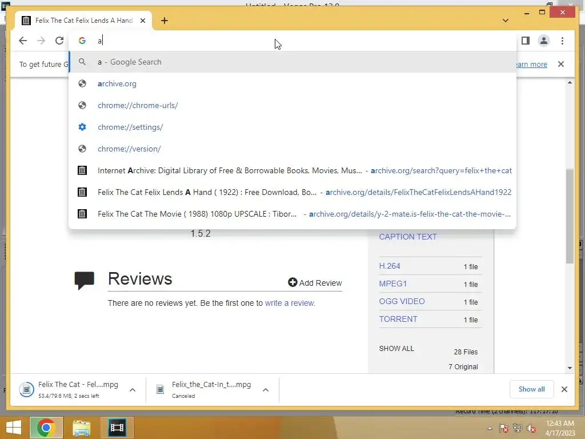Click the '7 Original' text
Viewport: 585px width, 439px height.
pos(463,367)
